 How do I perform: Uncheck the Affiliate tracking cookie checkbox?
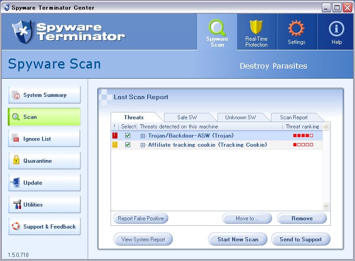[x=128, y=145]
